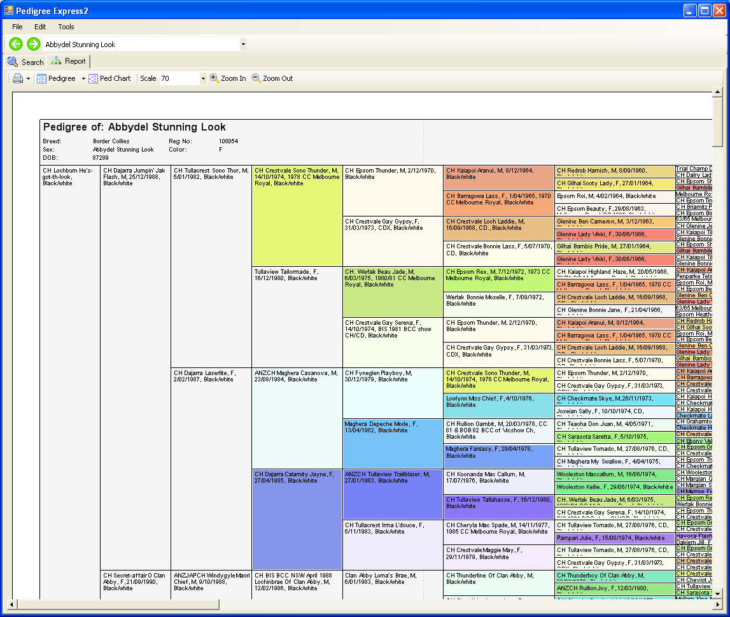Click the Clan Abby Lorna's Brae cell

pyautogui.click(x=393, y=585)
